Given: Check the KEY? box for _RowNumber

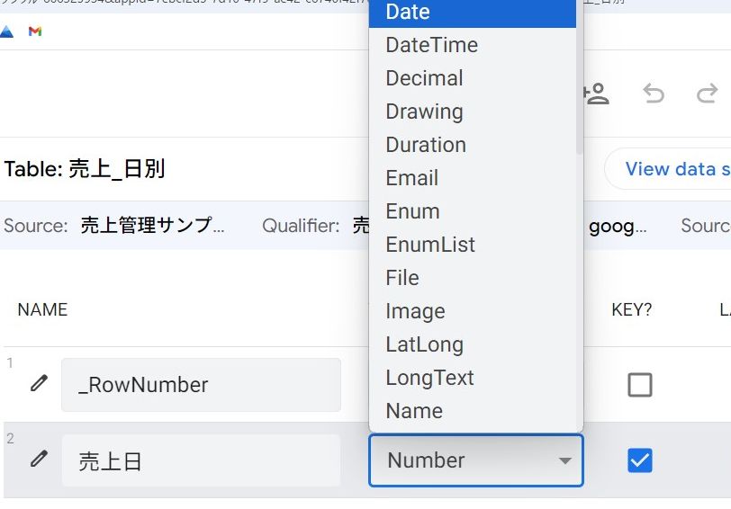Looking at the screenshot, I should tap(639, 385).
